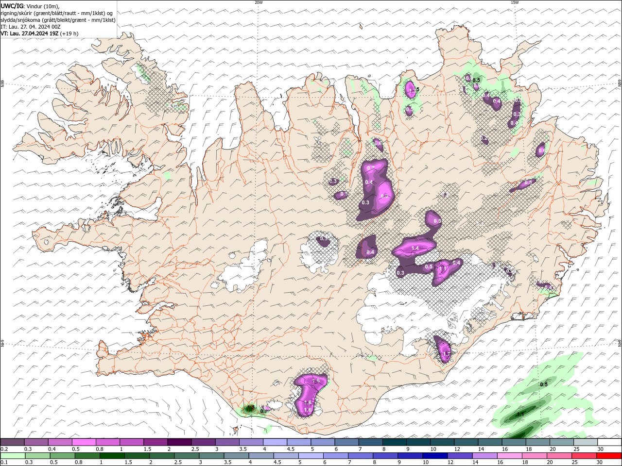Screen dimensions: 622x466
Task: Click the '(+19 h)' forecast offset text
Action: 69,33
